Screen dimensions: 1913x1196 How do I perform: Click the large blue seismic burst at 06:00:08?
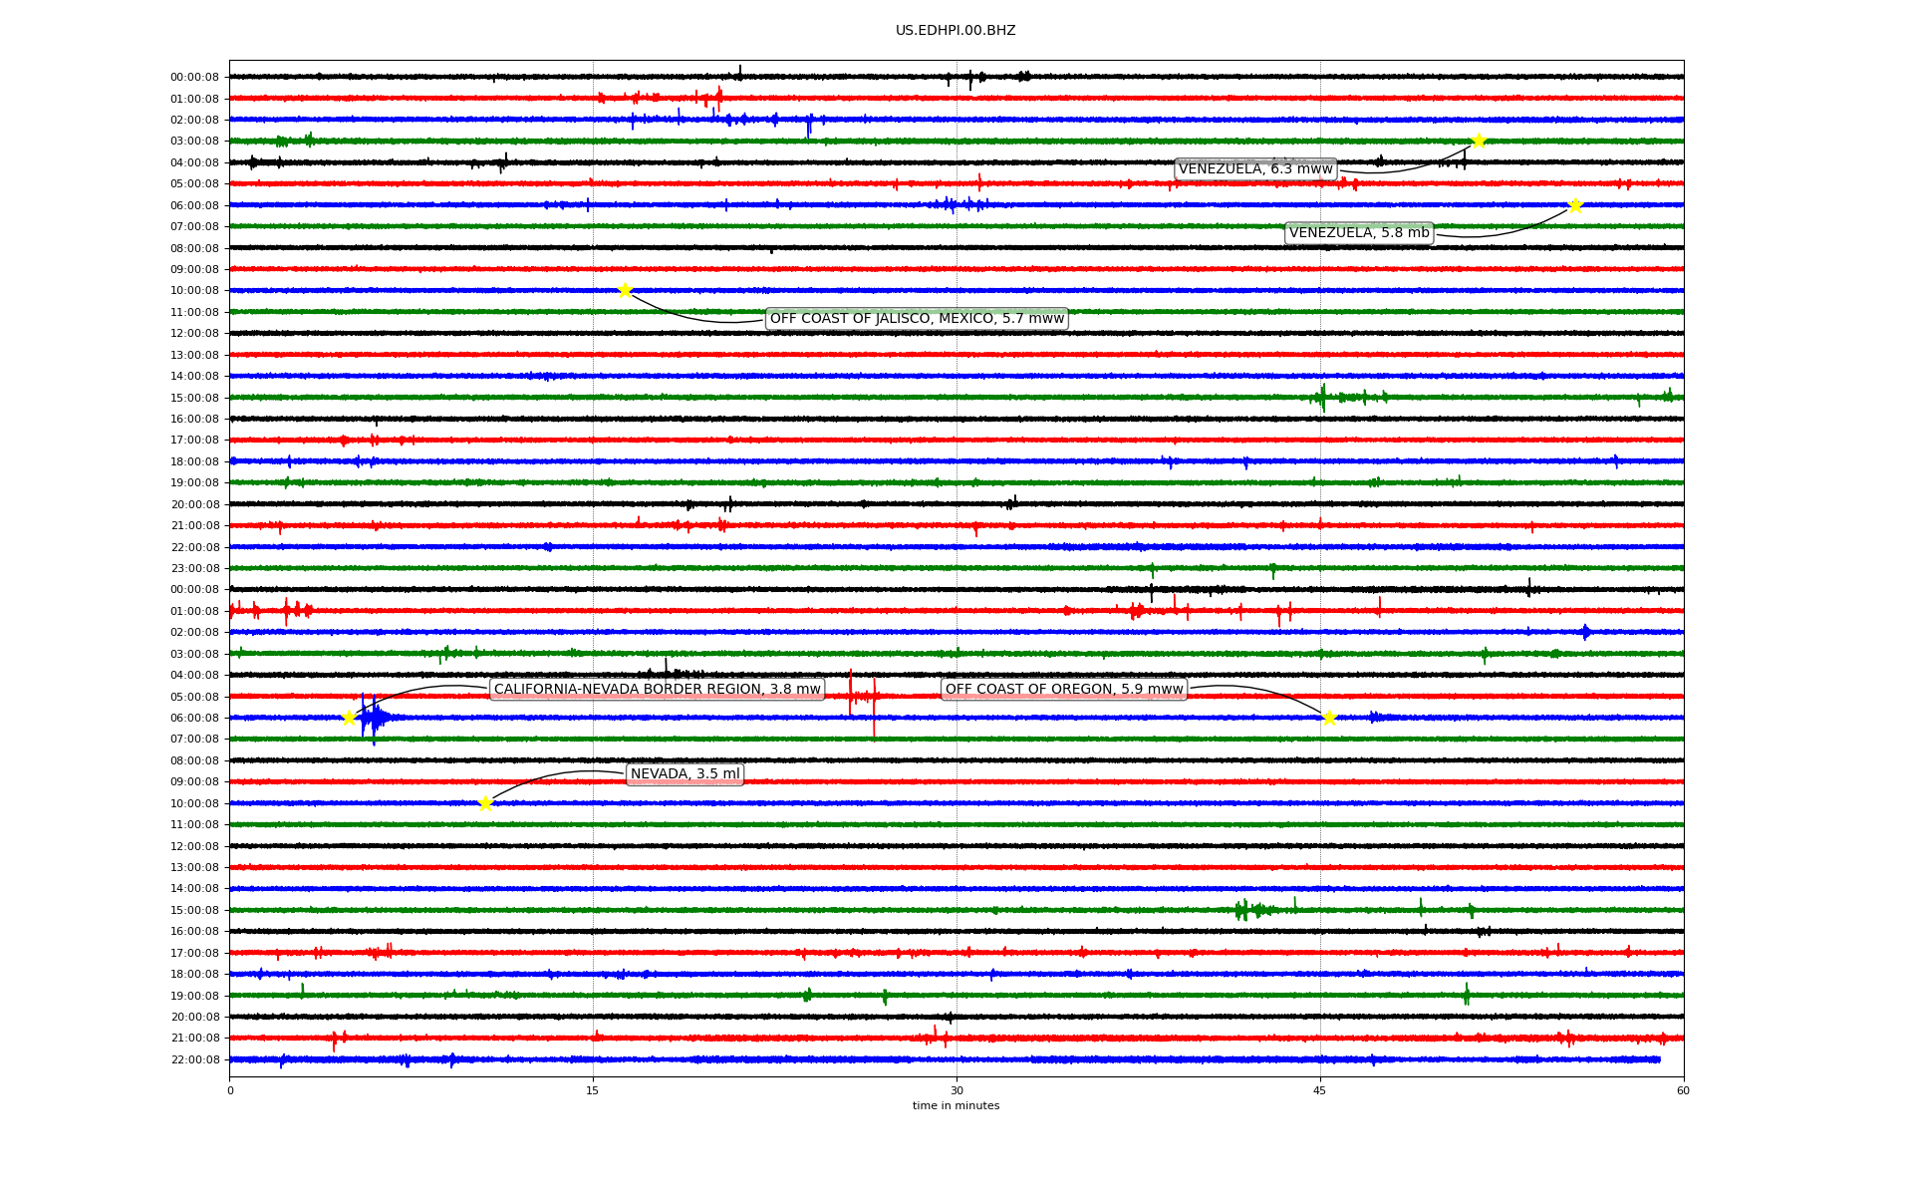coord(374,718)
